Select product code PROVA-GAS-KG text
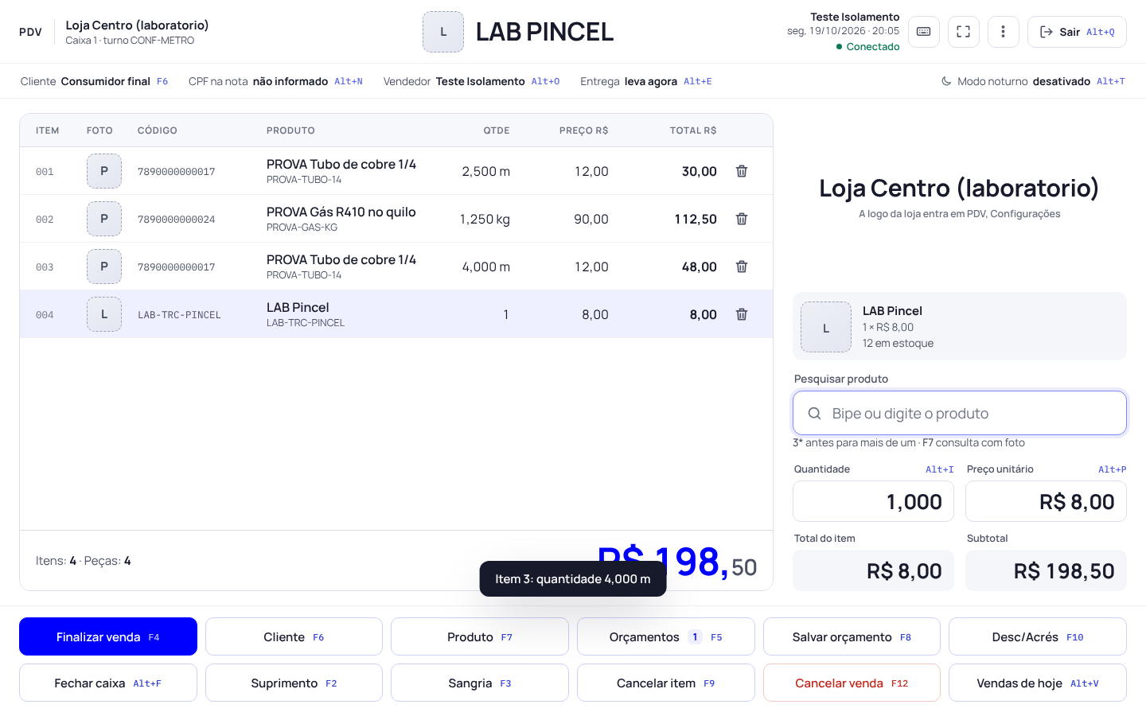 pyautogui.click(x=302, y=228)
